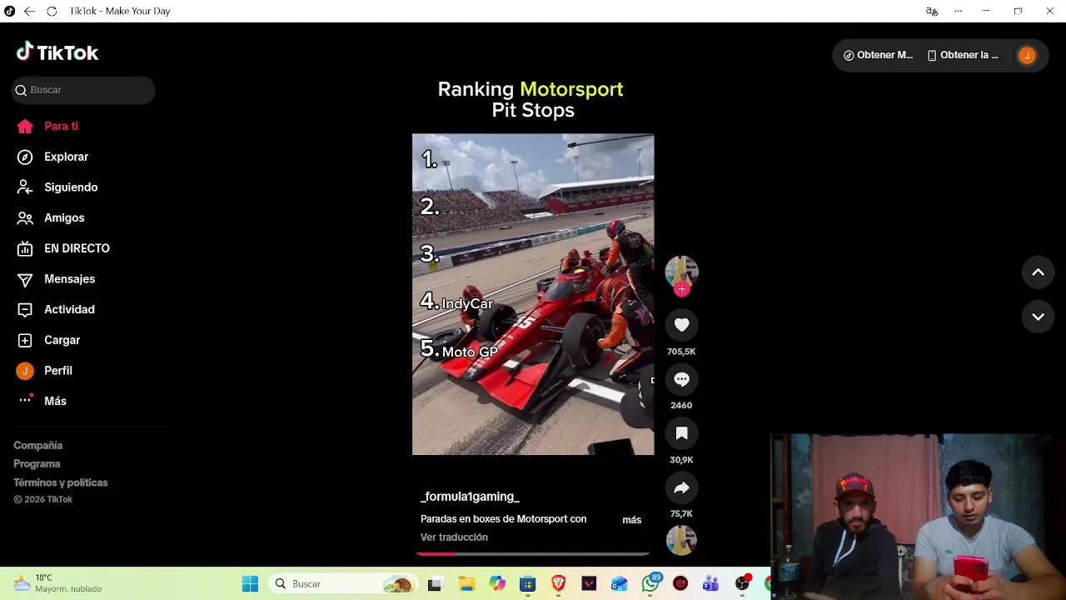Screen dimensions: 1066x600
Task: Expand the Compañía footer section
Action: pos(38,446)
